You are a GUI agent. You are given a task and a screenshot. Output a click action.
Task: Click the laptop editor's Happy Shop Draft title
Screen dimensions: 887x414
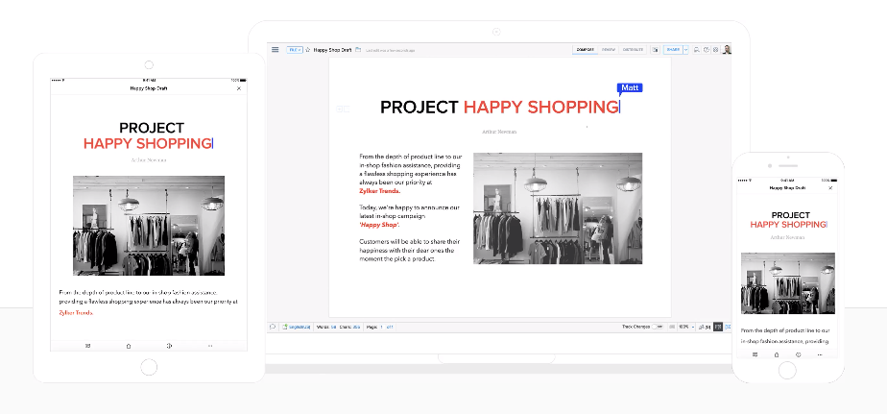pos(332,50)
